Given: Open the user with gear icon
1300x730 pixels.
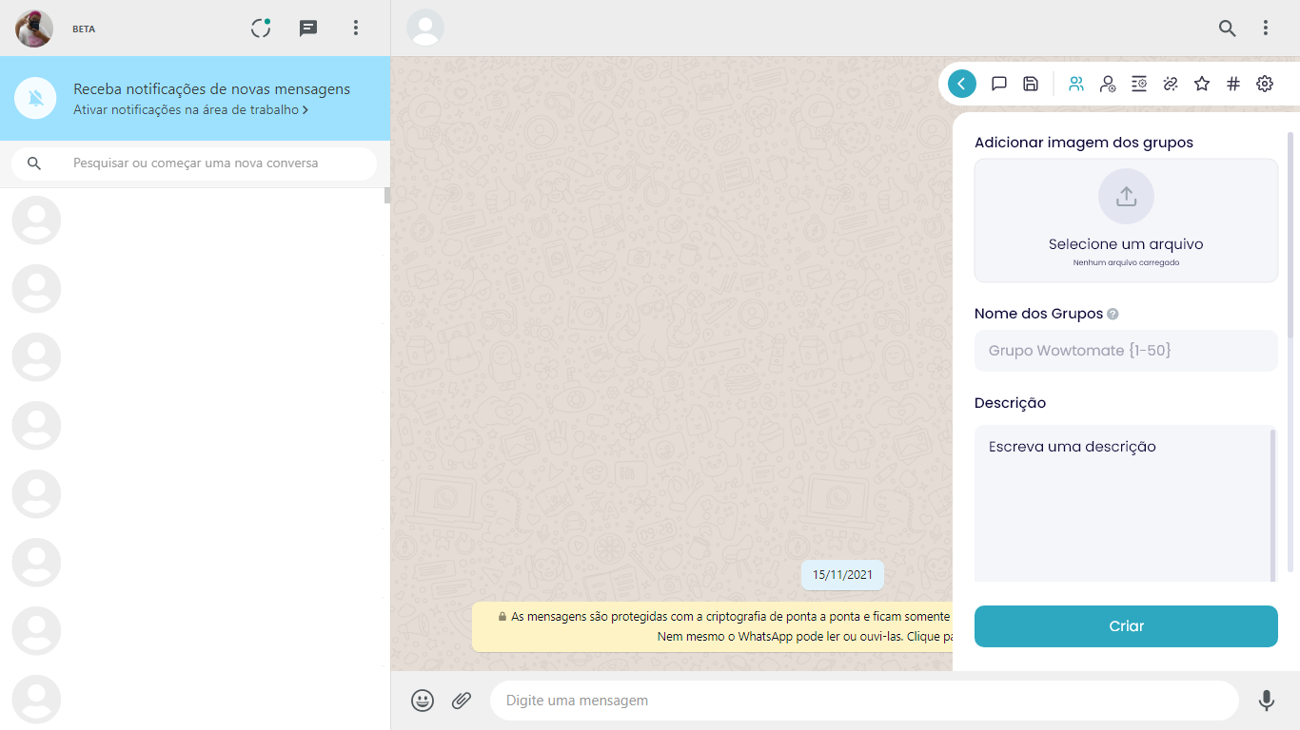Looking at the screenshot, I should 1108,84.
